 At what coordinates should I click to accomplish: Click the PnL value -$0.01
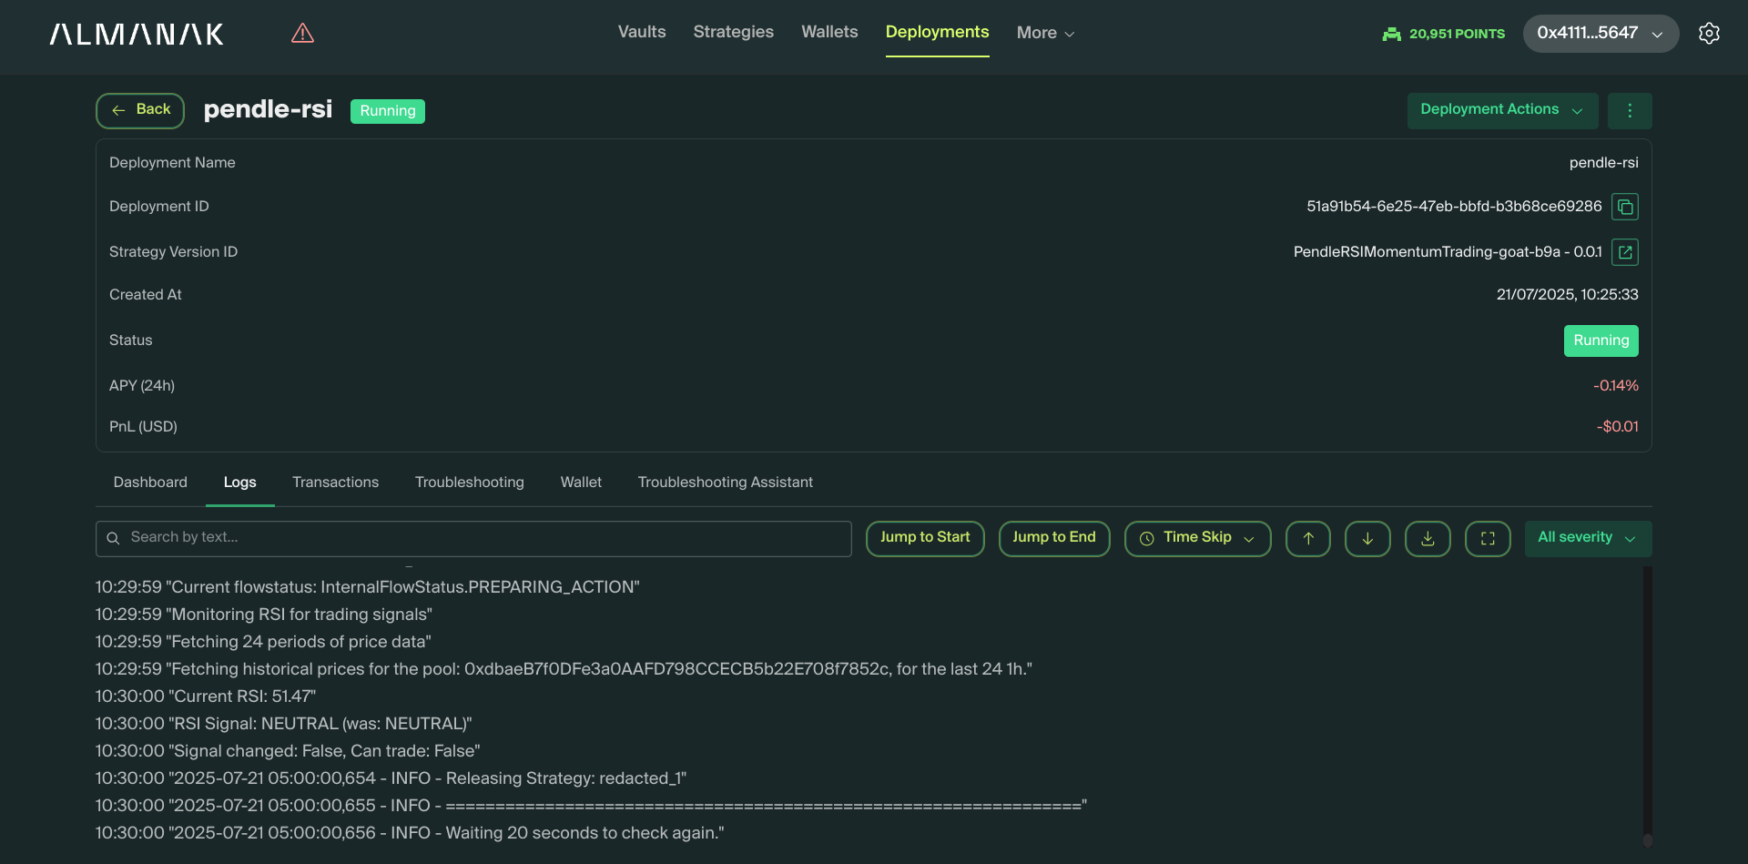pyautogui.click(x=1617, y=427)
